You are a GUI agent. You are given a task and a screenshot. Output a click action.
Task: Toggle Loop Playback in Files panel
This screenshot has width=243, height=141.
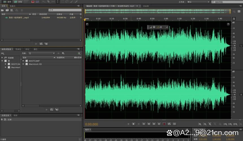pos(41,44)
